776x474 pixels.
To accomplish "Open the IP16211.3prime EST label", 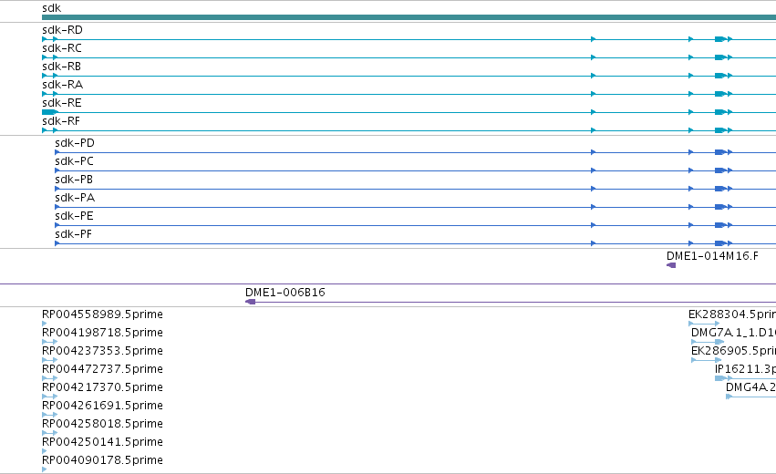I will coord(745,369).
